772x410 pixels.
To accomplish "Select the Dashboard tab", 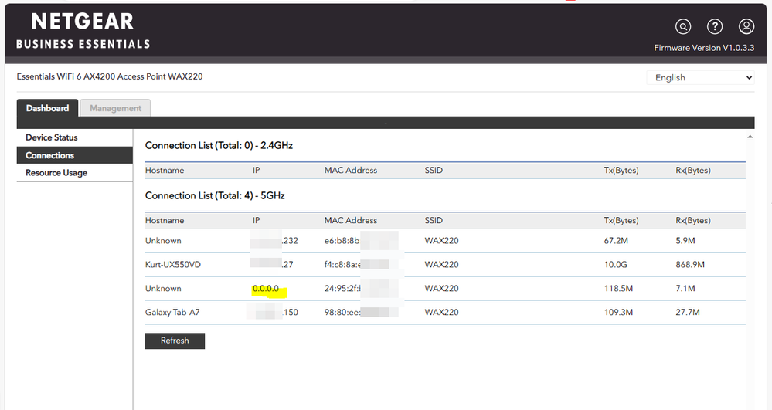I will coord(47,108).
